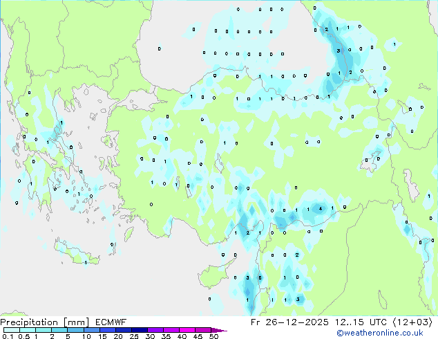Screen dimensions: 438x339
Task: Click the "25" legend scale label
Action: [134, 336]
